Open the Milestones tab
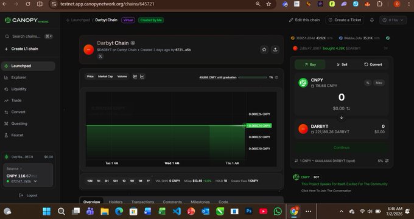The width and height of the screenshot is (414, 219). pos(200,202)
